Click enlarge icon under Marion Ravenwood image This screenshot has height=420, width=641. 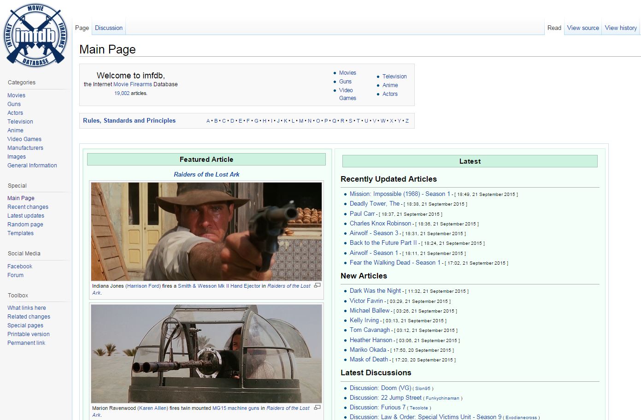(x=317, y=408)
